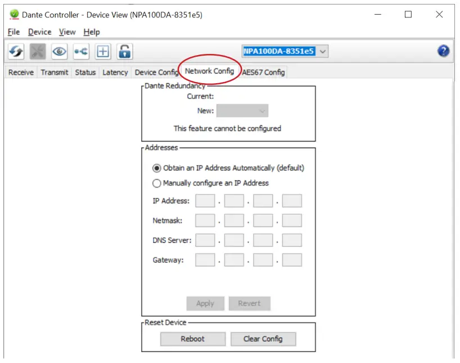Switch to the AES67 Config tab
The image size is (460, 363).
[x=263, y=72]
